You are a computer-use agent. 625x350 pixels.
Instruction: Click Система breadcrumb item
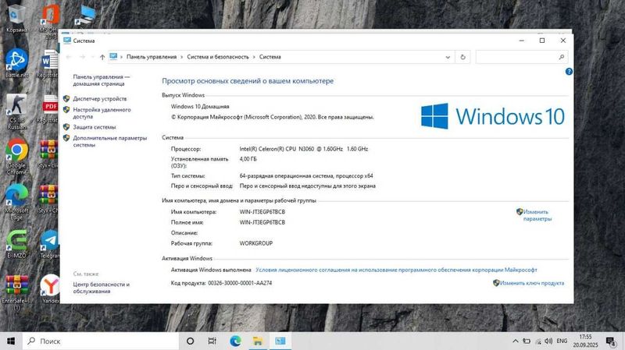click(270, 57)
